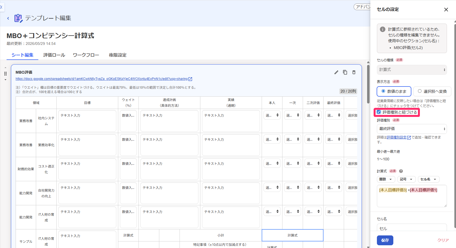The height and width of the screenshot is (248, 456).
Task: Click the 特記事項 cell
Action: point(221,245)
